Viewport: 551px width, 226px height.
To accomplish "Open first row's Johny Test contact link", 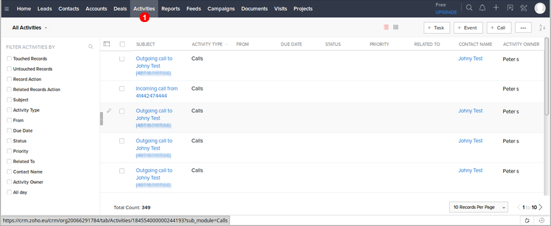I will pyautogui.click(x=470, y=59).
